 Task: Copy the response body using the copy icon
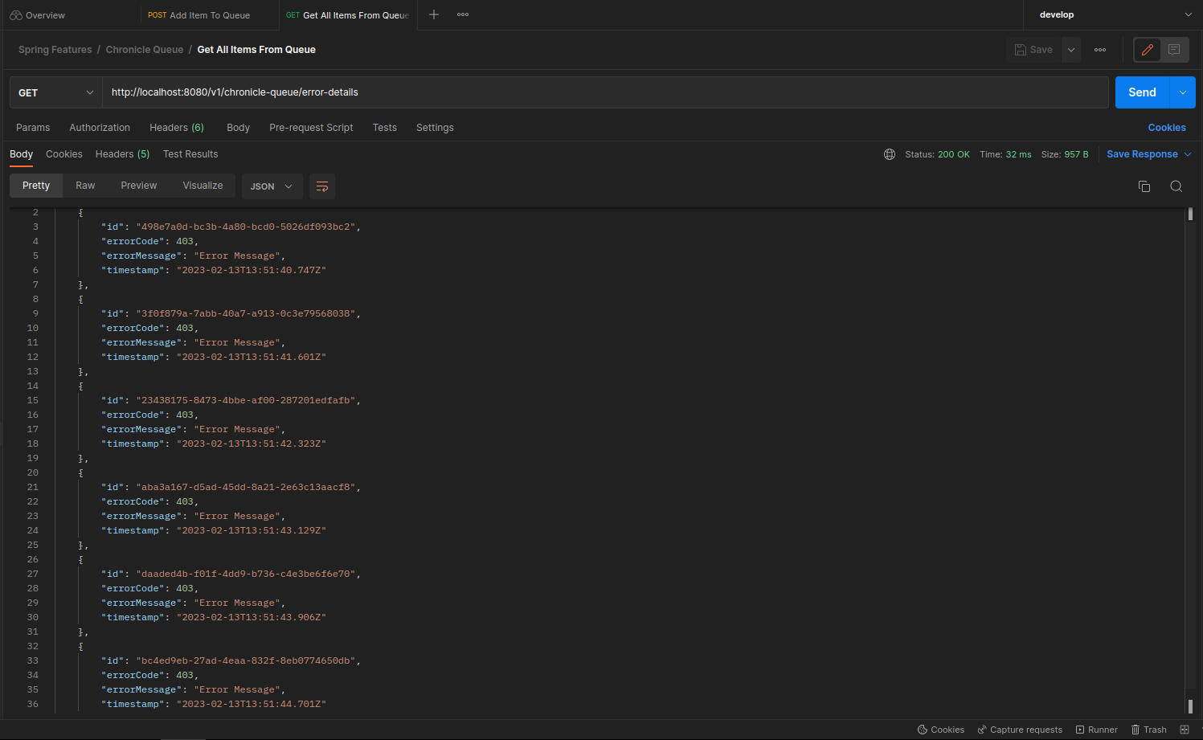tap(1144, 186)
